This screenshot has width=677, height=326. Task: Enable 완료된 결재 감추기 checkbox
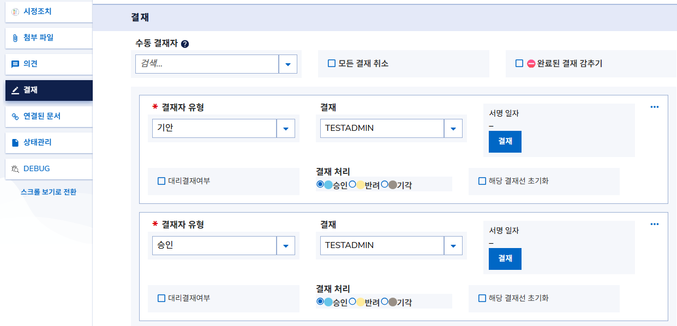tap(519, 63)
